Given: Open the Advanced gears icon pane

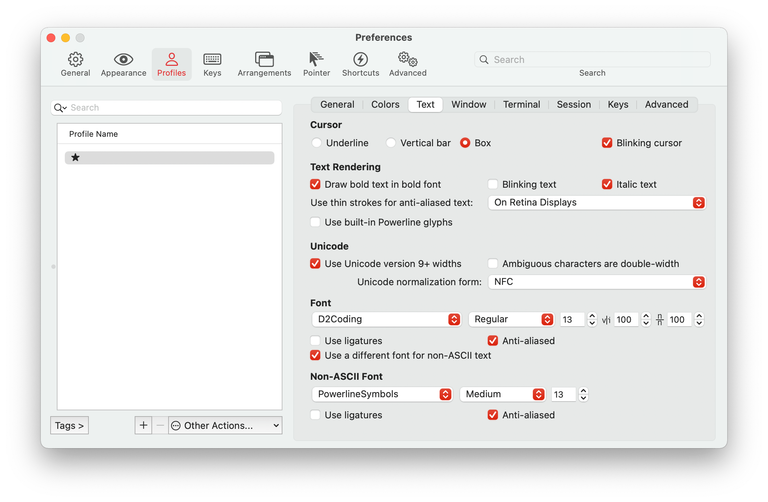Looking at the screenshot, I should 408,64.
